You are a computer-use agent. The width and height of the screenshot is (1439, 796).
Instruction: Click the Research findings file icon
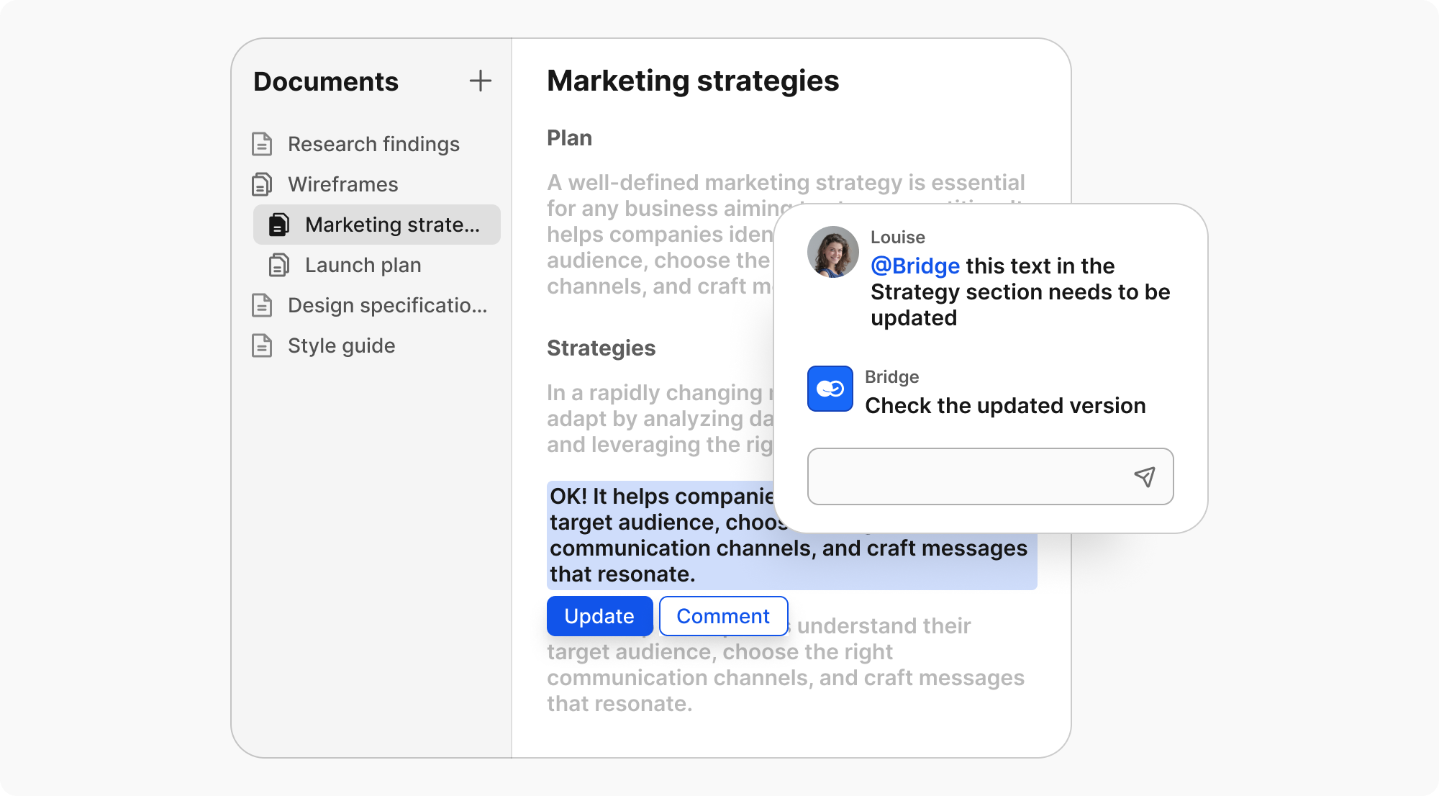pyautogui.click(x=262, y=144)
